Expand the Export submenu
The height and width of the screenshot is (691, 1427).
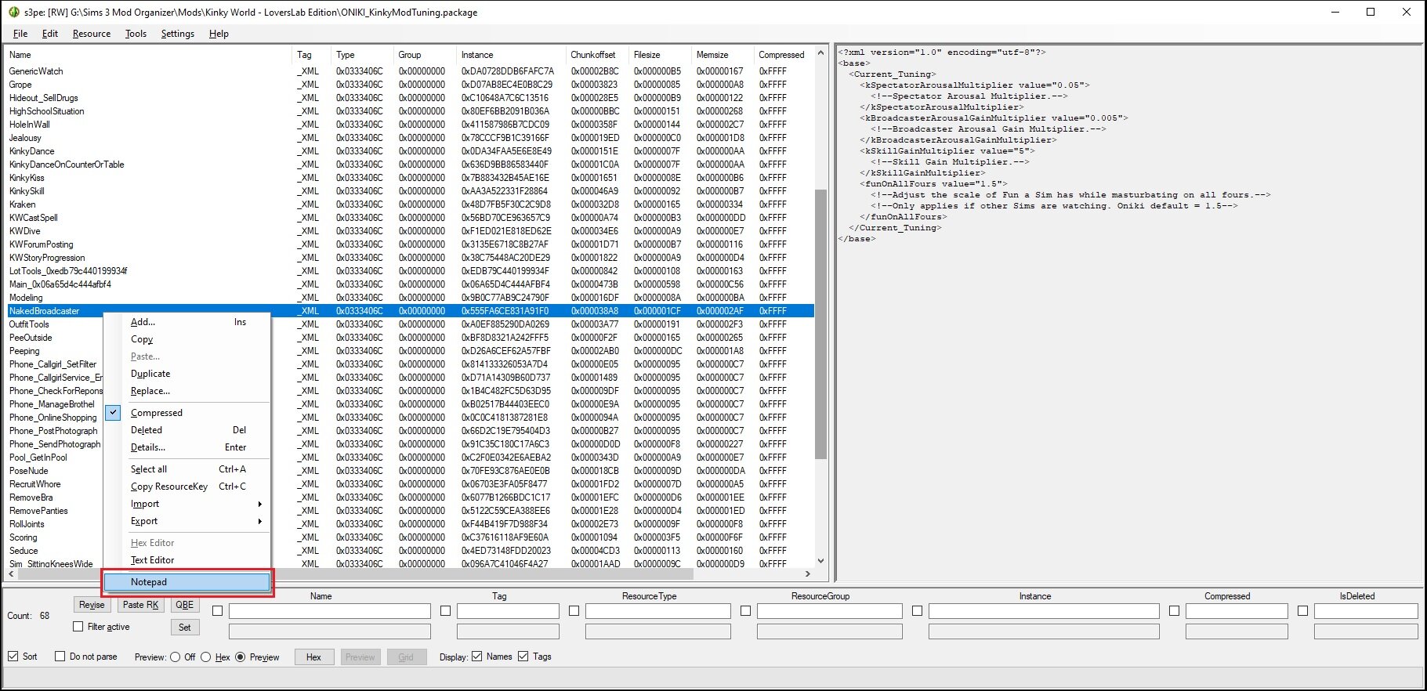188,521
